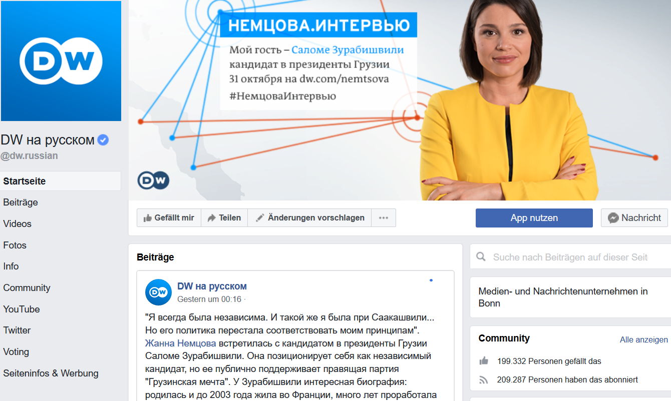
Task: Share the page via Teilen
Action: tap(224, 218)
